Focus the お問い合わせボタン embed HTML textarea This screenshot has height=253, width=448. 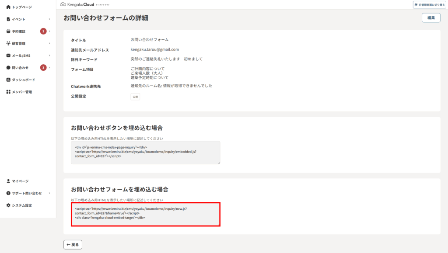pyautogui.click(x=145, y=152)
